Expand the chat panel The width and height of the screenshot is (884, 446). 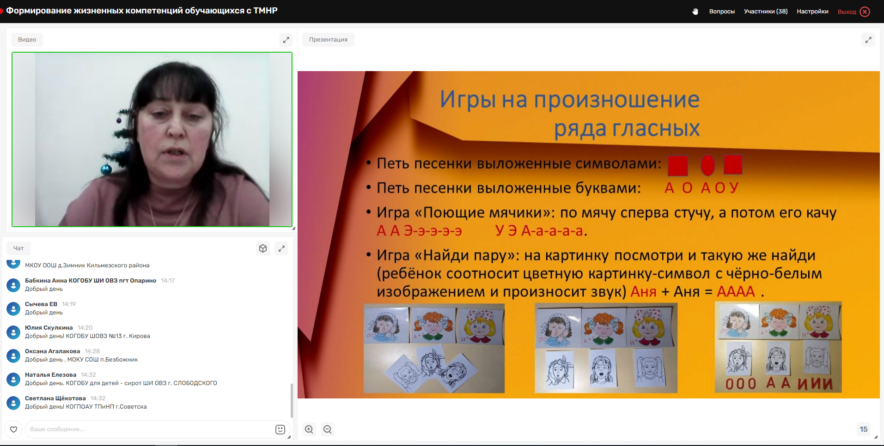point(281,248)
